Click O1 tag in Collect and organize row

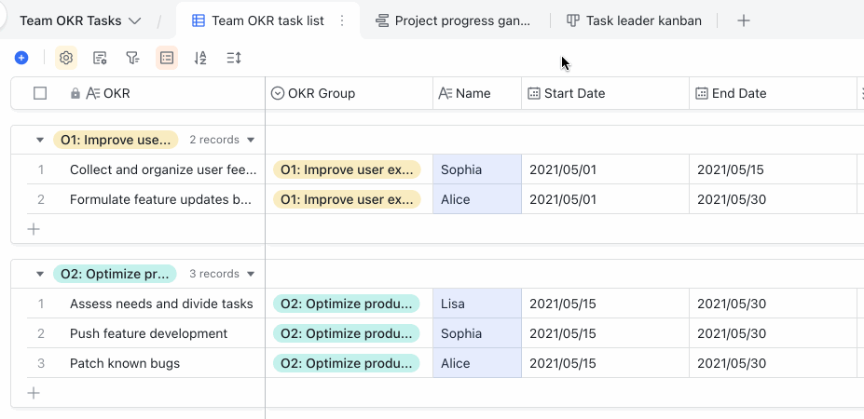coord(347,169)
